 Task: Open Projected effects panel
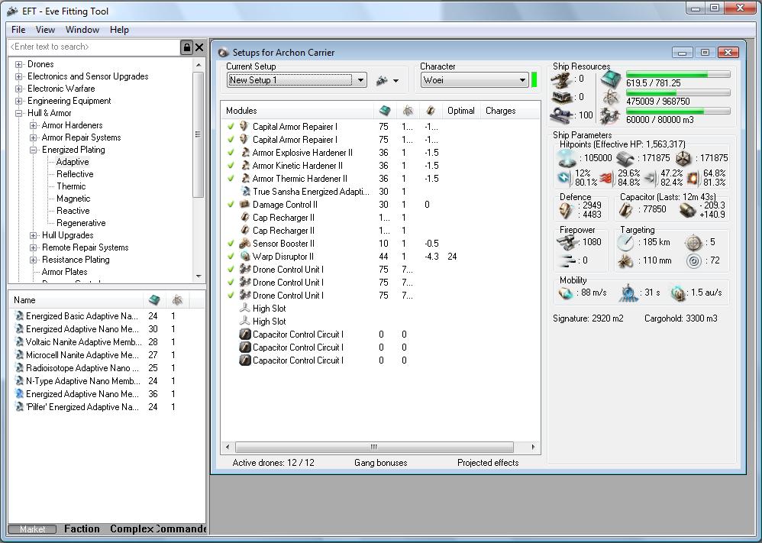pyautogui.click(x=488, y=463)
